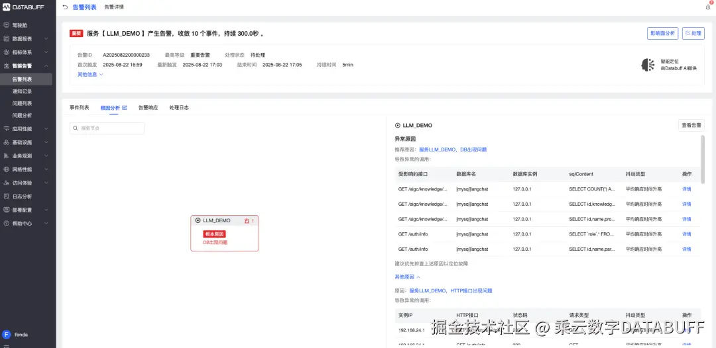Switch to the 根因分析 tab

coord(110,108)
